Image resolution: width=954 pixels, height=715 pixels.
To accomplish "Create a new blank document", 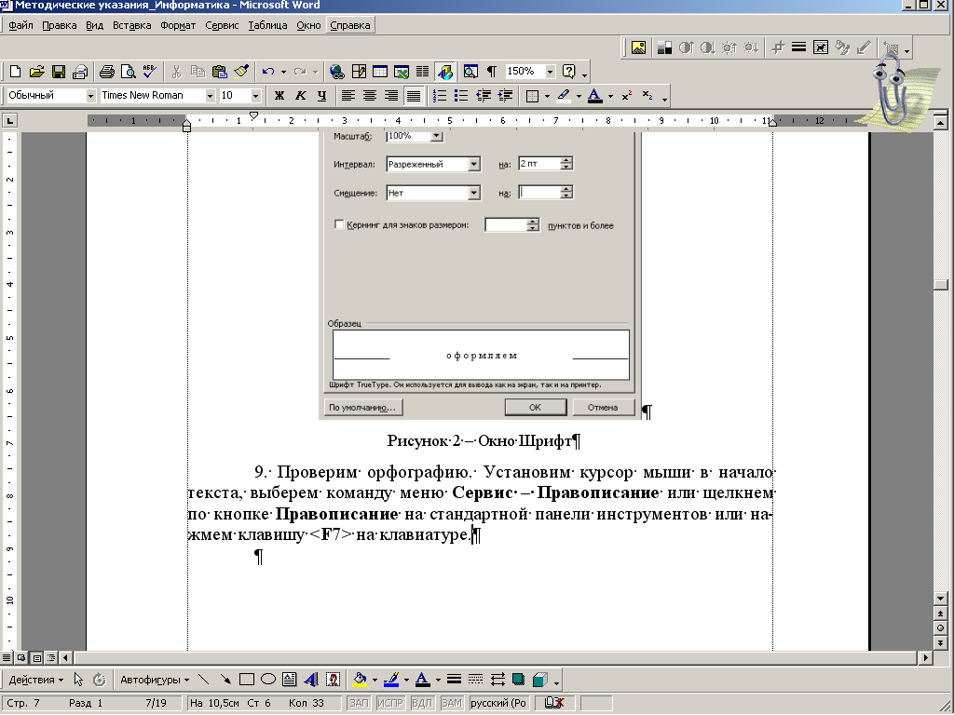I will tap(16, 72).
